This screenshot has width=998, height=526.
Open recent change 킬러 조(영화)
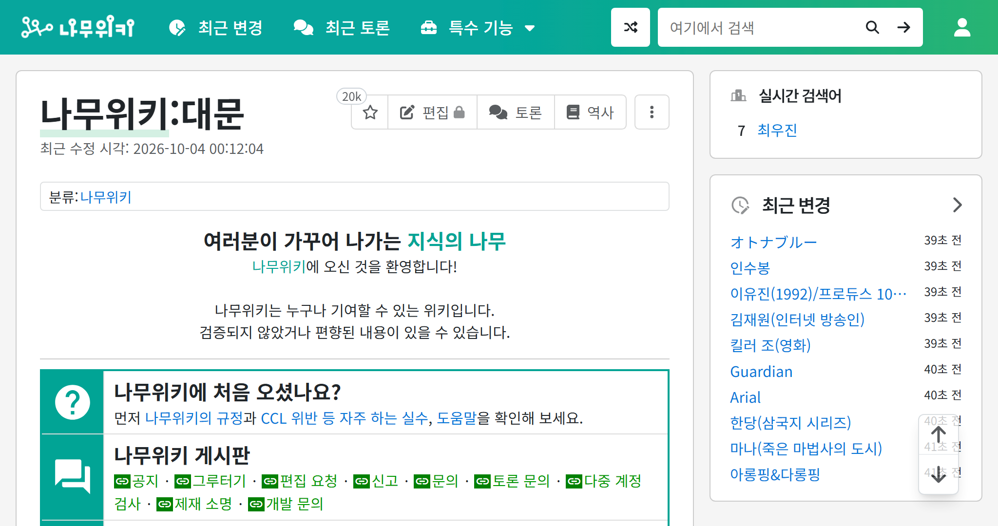click(x=770, y=345)
